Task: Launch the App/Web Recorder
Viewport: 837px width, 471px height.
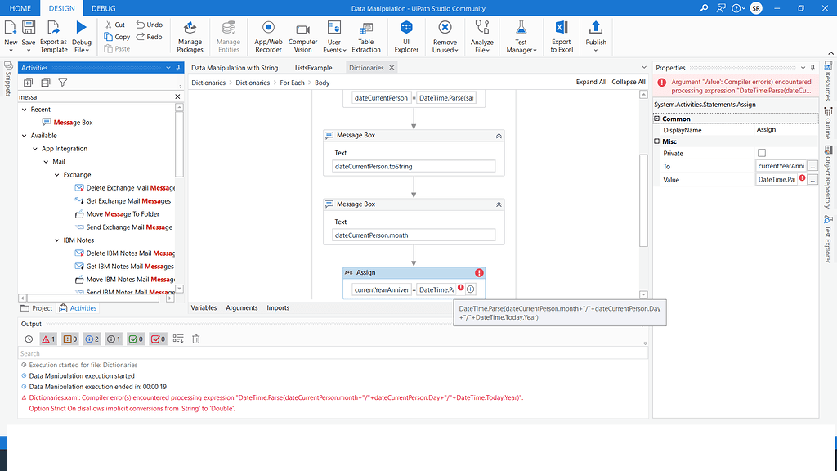Action: [268, 34]
